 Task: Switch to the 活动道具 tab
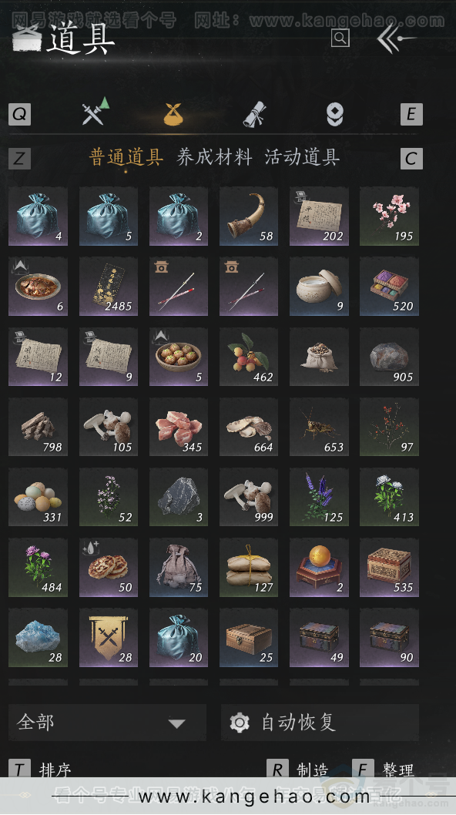[x=302, y=157]
